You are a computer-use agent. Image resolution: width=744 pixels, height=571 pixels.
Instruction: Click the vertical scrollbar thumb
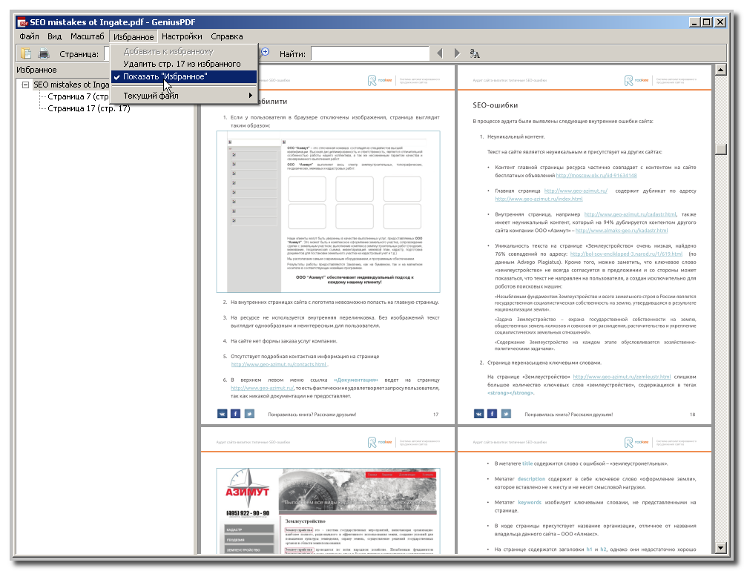721,149
